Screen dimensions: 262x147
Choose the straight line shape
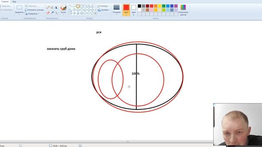pyautogui.click(x=71, y=7)
